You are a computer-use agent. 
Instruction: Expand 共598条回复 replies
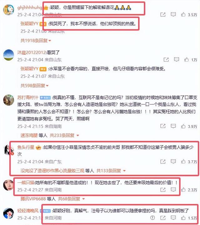[34, 86]
